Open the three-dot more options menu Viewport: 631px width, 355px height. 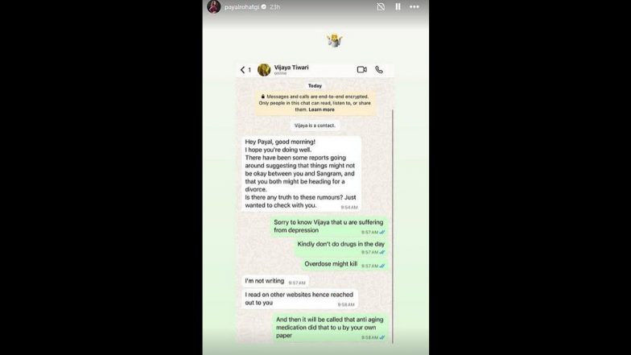[414, 6]
